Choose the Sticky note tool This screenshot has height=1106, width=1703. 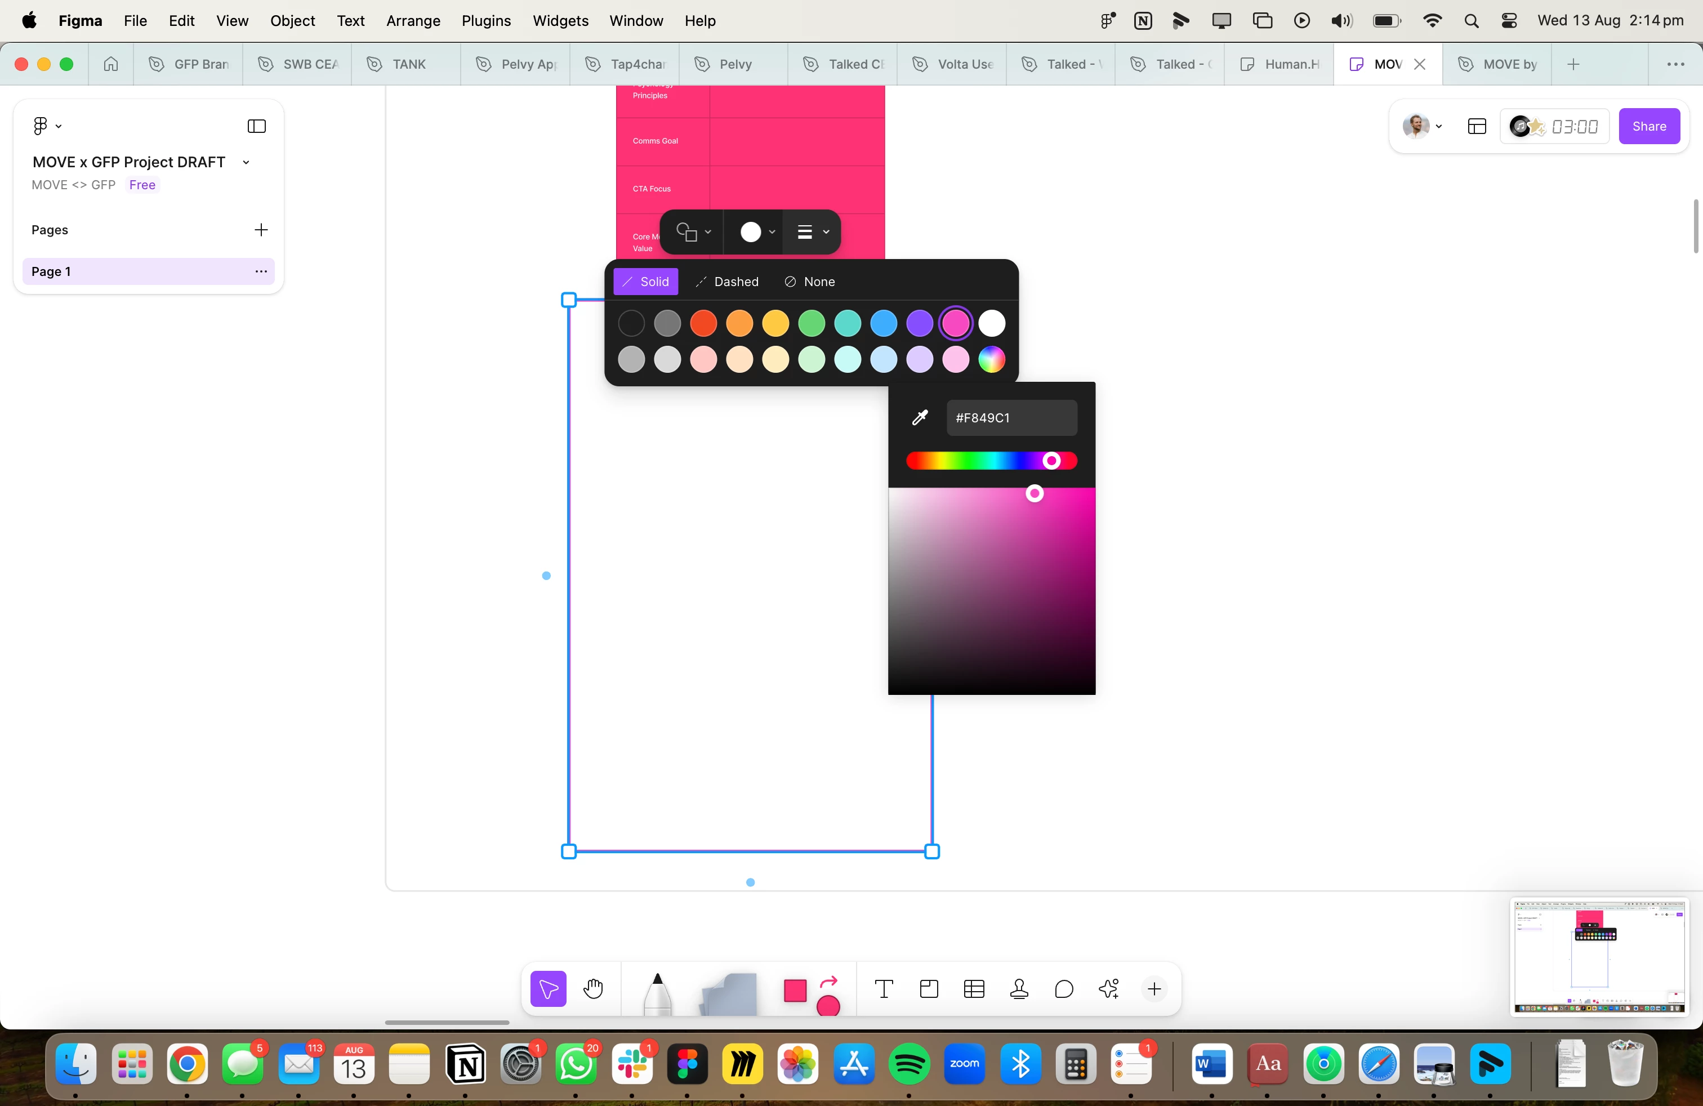click(x=729, y=994)
